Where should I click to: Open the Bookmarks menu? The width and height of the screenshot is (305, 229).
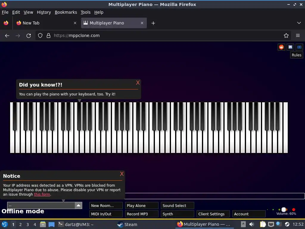[66, 12]
